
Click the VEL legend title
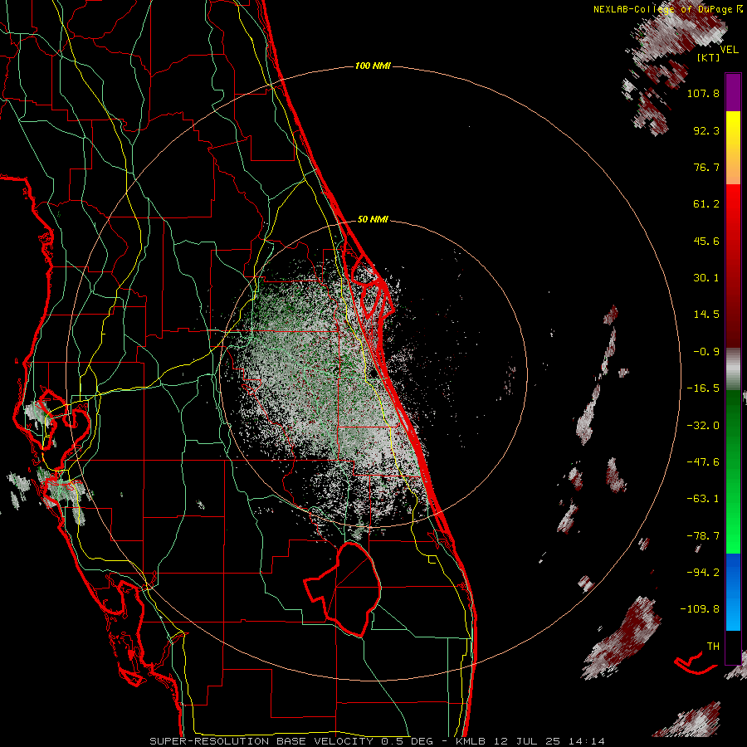pyautogui.click(x=729, y=49)
